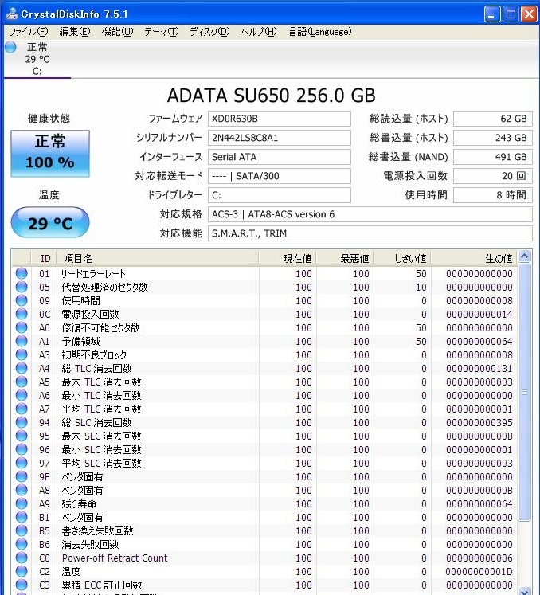The width and height of the screenshot is (540, 595).
Task: Click the 29 °C temperature button
Action: (x=50, y=223)
